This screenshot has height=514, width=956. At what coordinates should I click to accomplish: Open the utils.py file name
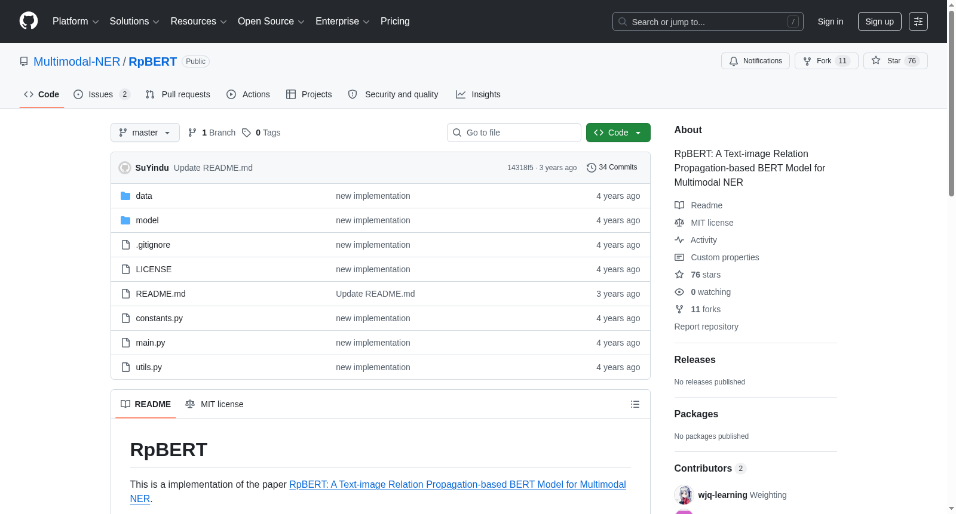point(149,367)
